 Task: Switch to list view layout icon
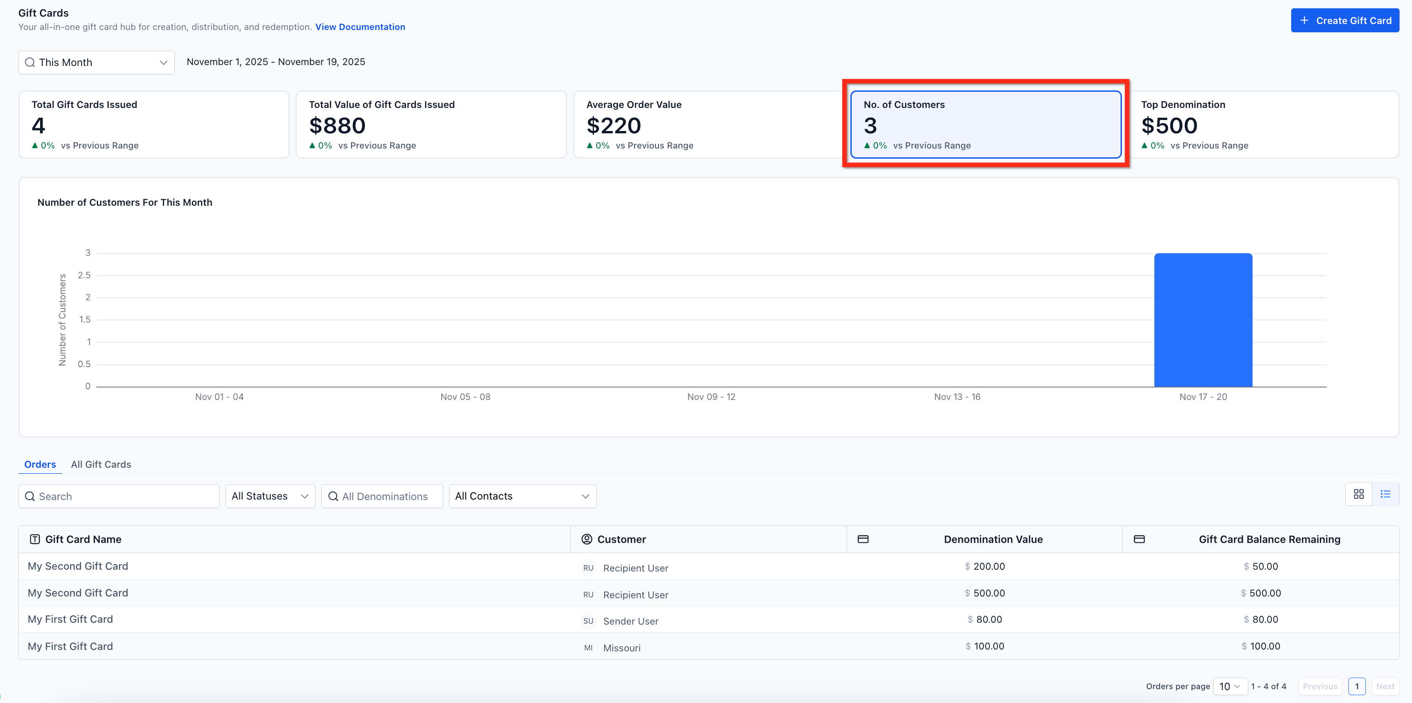pos(1385,494)
